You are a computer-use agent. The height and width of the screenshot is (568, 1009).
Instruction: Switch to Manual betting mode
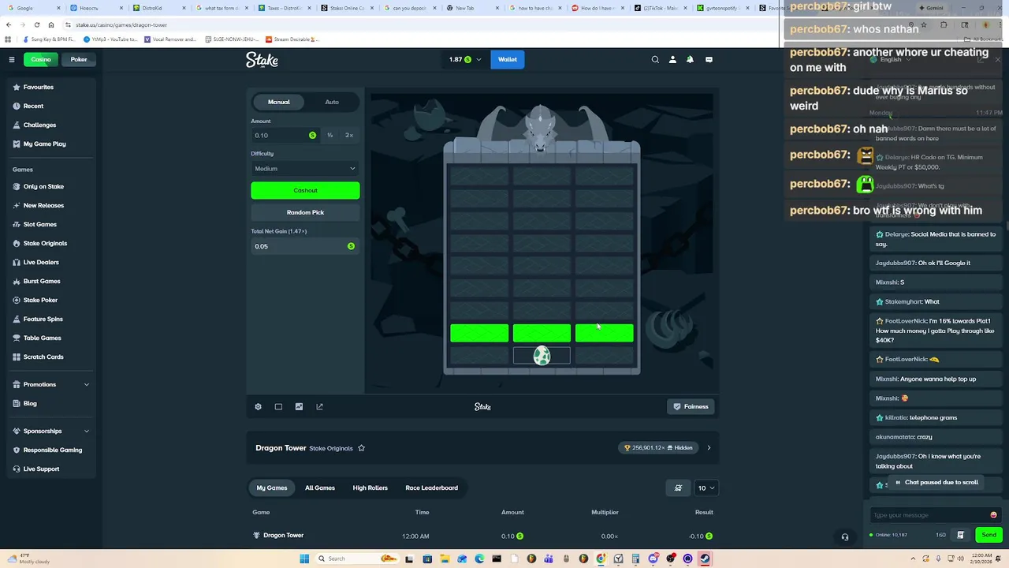[279, 102]
